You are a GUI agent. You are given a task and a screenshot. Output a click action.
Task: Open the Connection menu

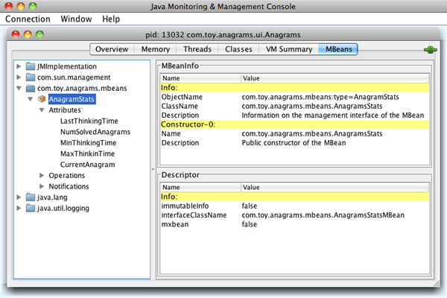[28, 18]
